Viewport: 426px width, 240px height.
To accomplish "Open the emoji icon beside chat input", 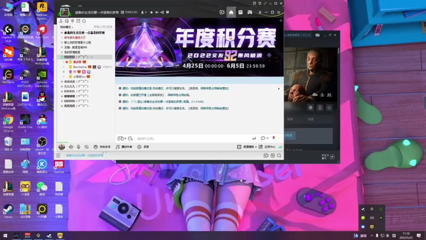I will pyautogui.click(x=130, y=139).
